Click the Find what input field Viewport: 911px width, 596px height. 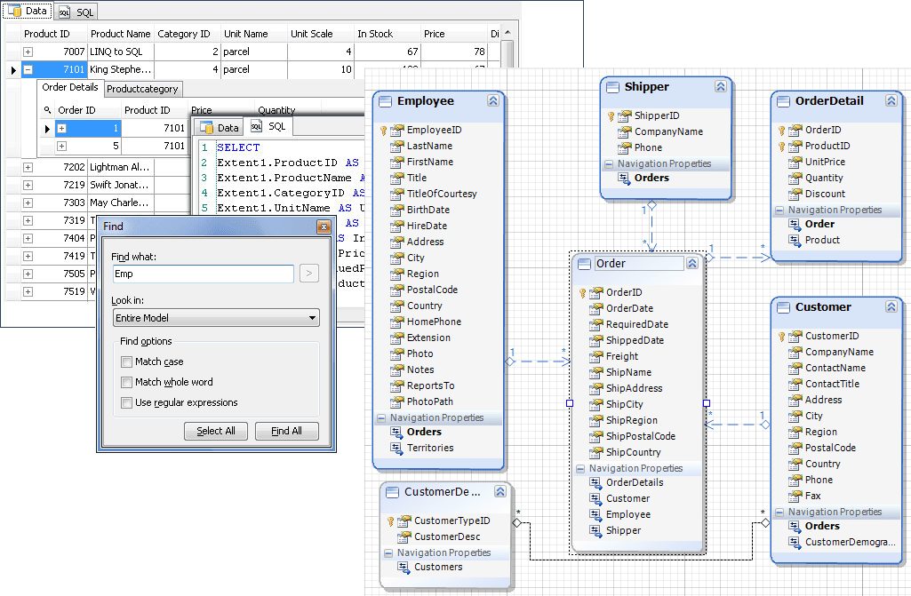[x=204, y=274]
